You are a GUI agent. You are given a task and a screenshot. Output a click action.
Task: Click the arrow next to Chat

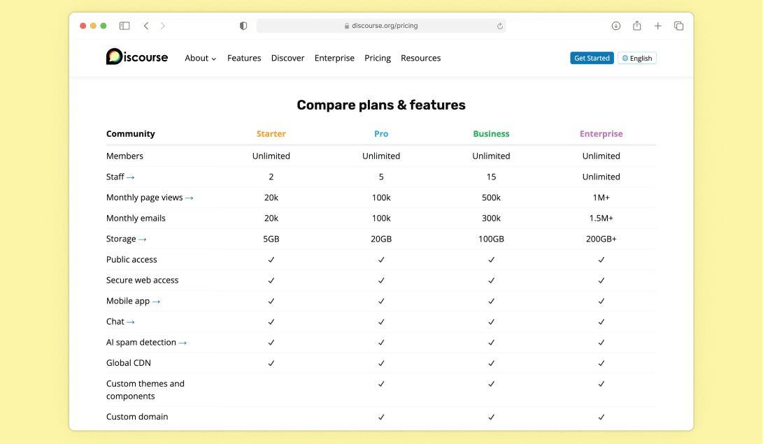[130, 322]
